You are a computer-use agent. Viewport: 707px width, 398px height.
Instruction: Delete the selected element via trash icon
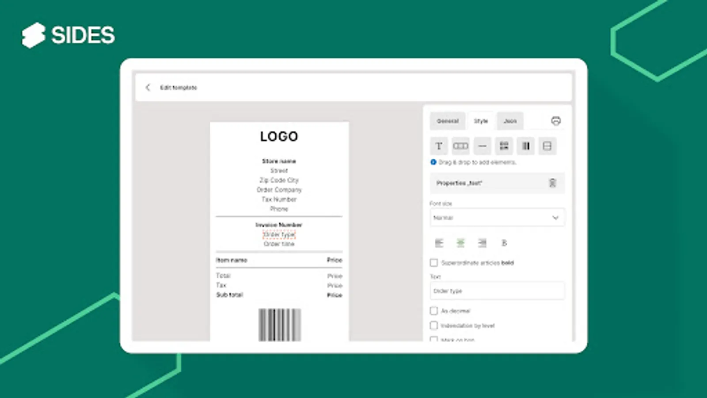click(x=554, y=183)
